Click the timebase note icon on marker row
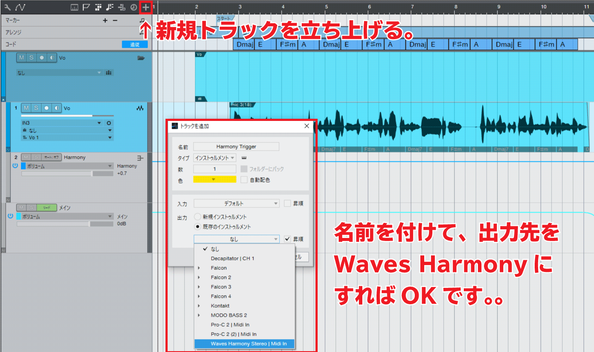Viewport: 594px width, 352px height. [142, 20]
